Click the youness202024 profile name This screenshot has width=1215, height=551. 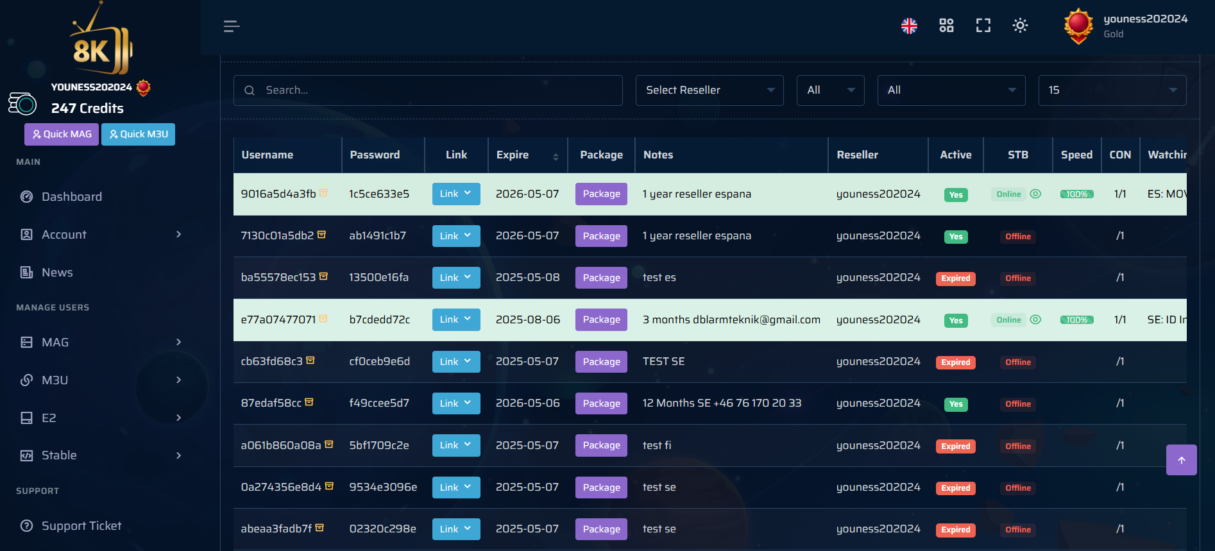(1145, 19)
